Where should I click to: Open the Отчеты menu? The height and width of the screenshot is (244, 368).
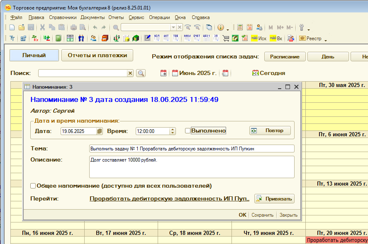coord(116,17)
